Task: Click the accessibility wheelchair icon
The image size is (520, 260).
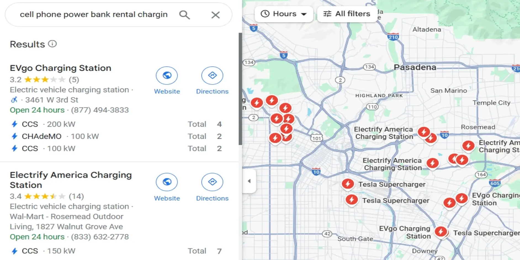Action: click(14, 100)
